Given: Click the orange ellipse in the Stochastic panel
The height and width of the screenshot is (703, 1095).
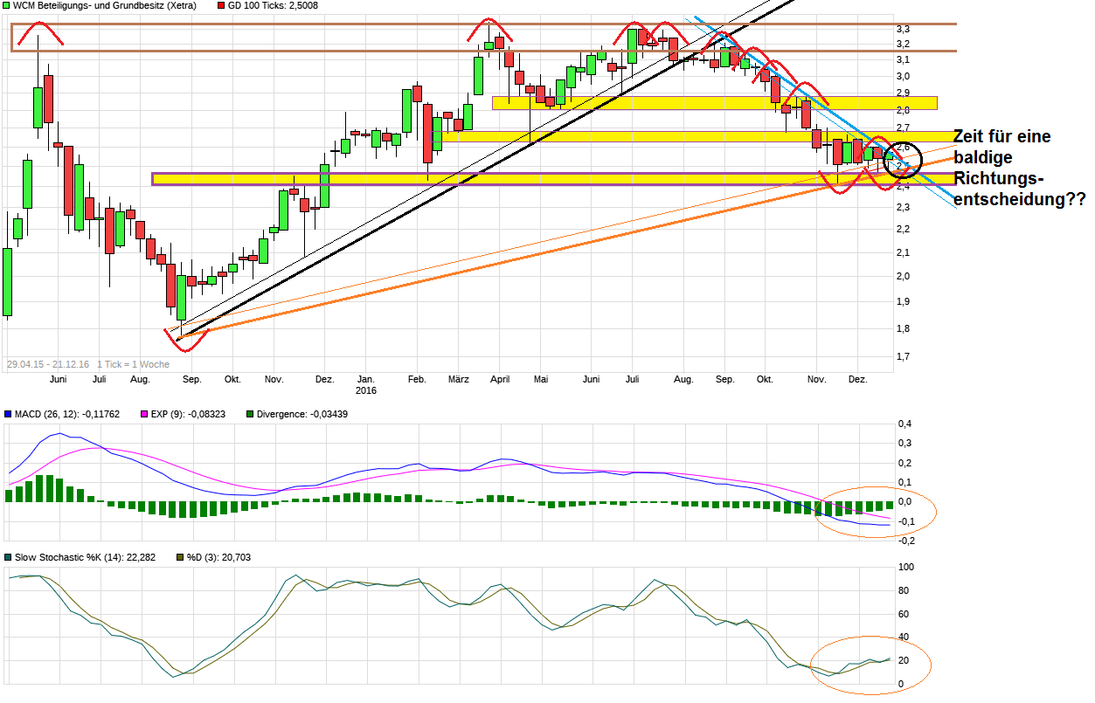Looking at the screenshot, I should coord(870,663).
